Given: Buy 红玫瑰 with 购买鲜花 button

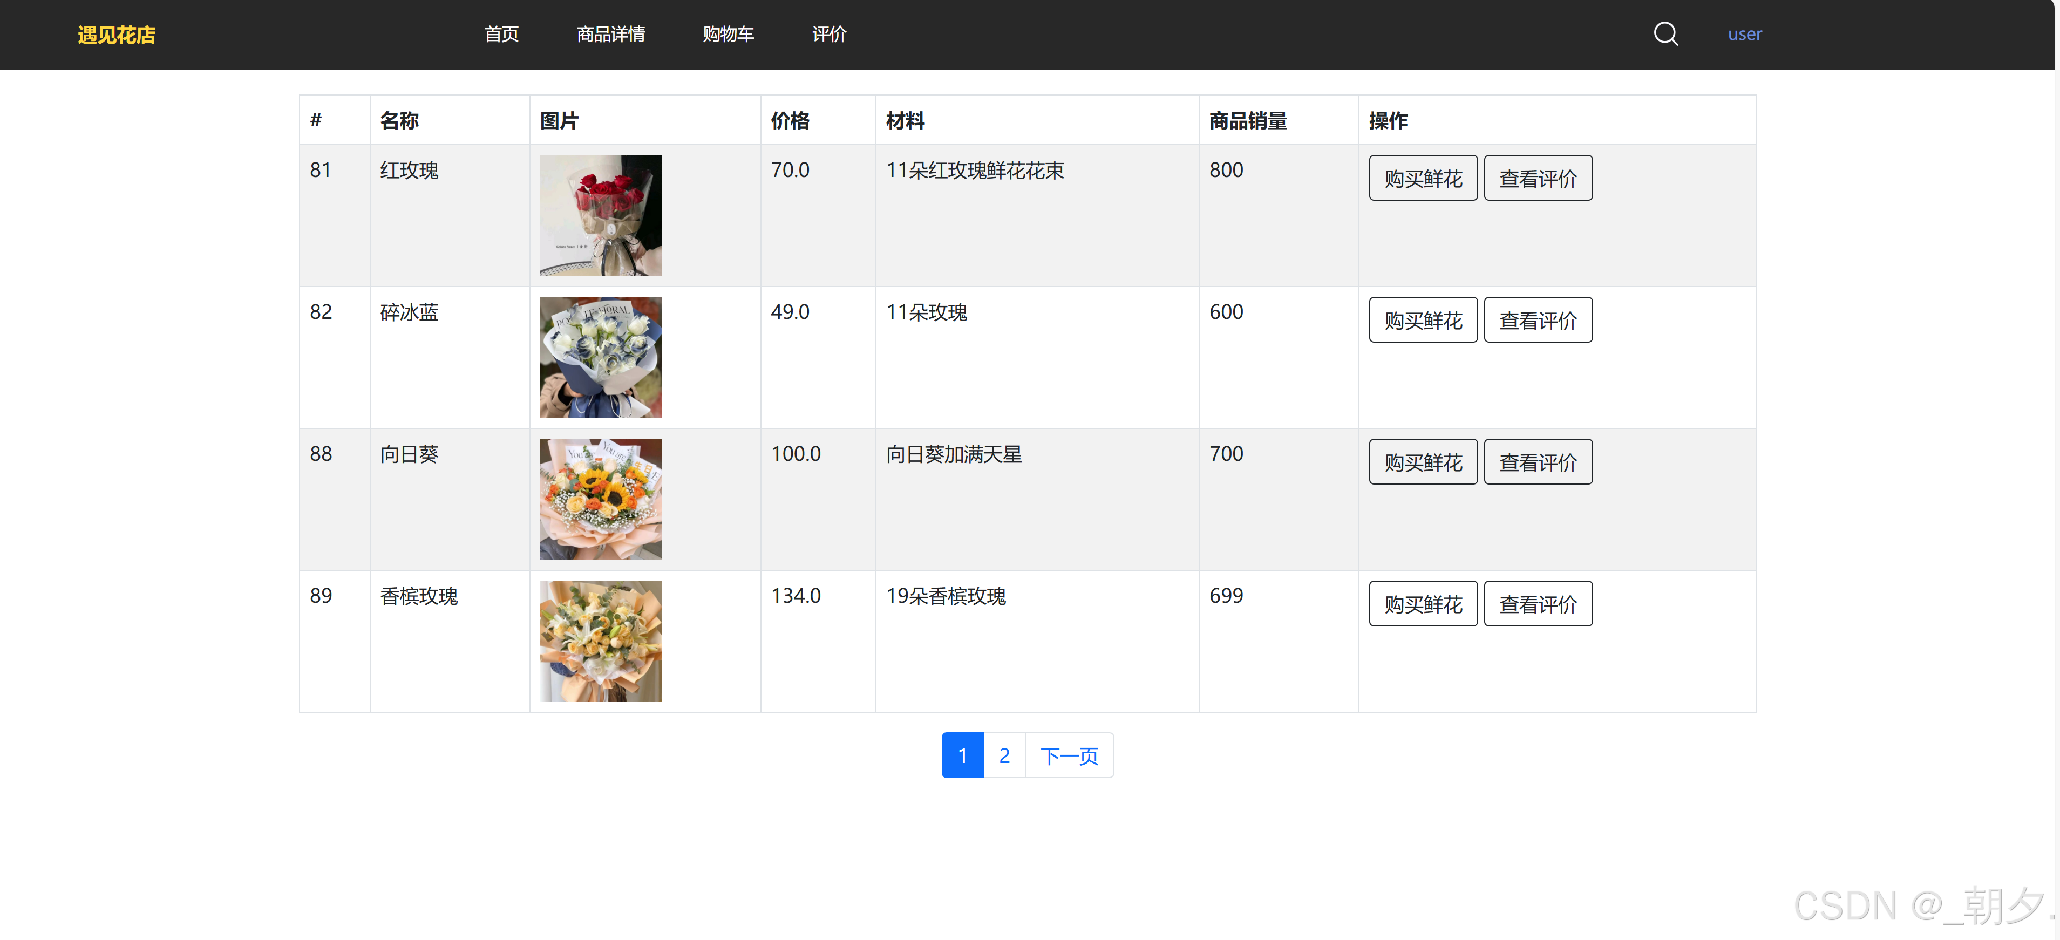Looking at the screenshot, I should [1423, 178].
